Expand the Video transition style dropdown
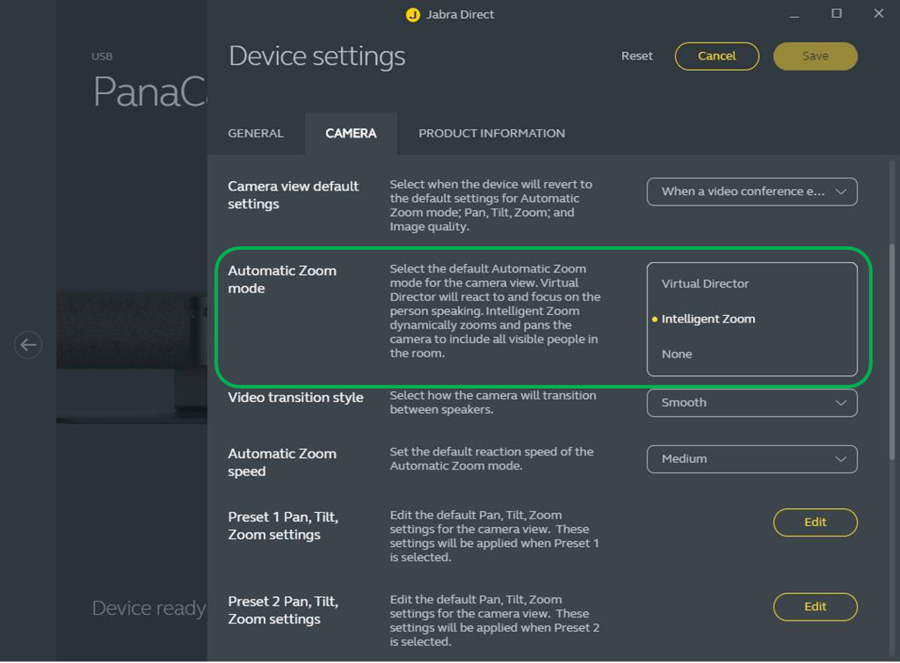Image resolution: width=900 pixels, height=663 pixels. tap(752, 403)
